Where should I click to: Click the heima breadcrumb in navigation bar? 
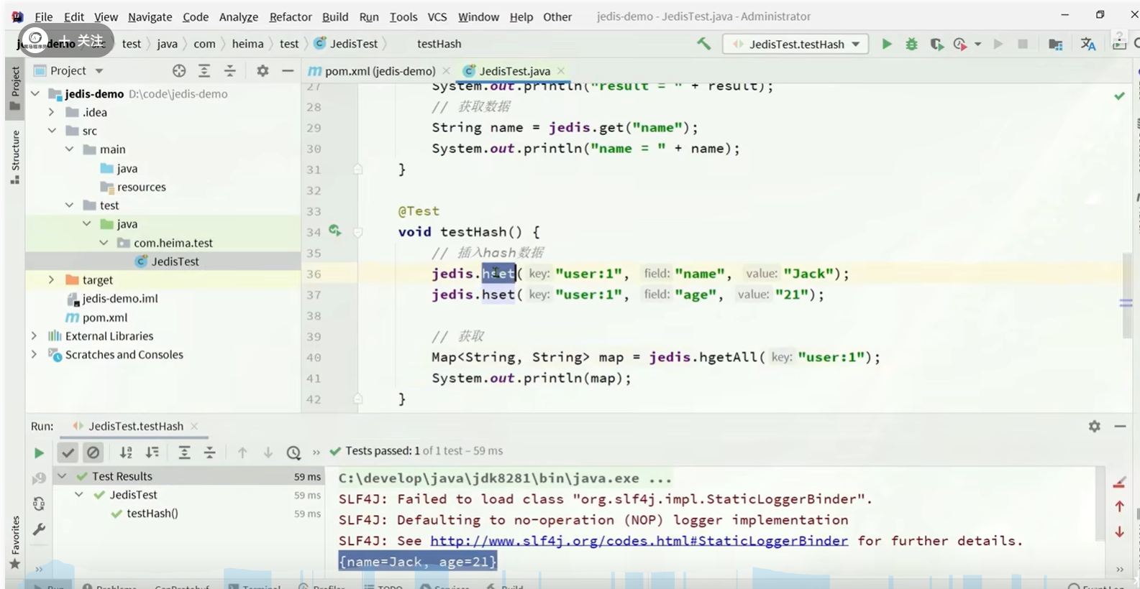(x=247, y=44)
